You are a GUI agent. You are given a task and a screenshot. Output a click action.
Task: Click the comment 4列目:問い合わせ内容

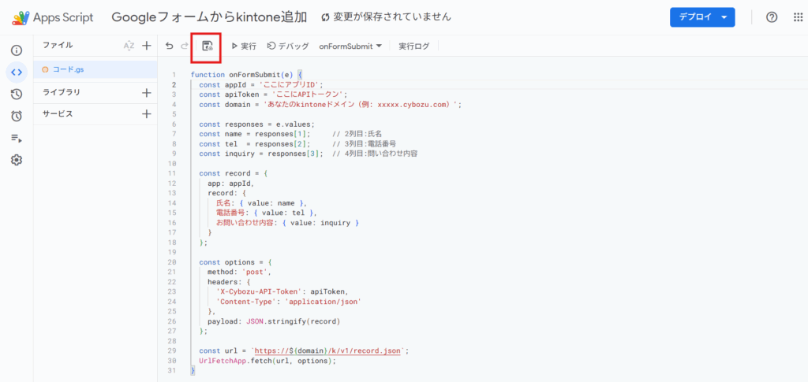point(375,154)
